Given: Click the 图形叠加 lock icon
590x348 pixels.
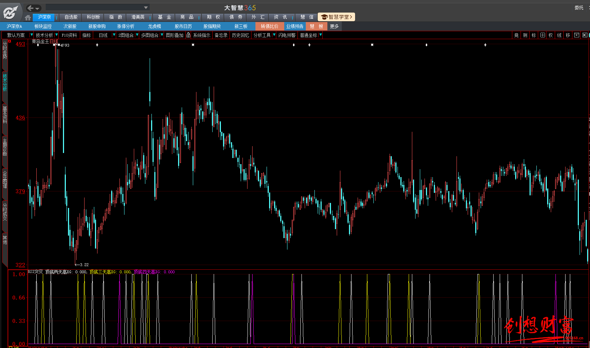Looking at the screenshot, I should [x=188, y=35].
